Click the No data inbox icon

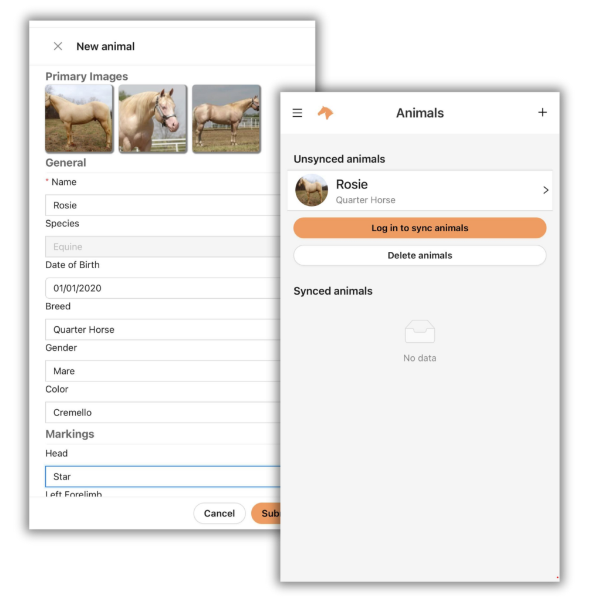tap(420, 332)
